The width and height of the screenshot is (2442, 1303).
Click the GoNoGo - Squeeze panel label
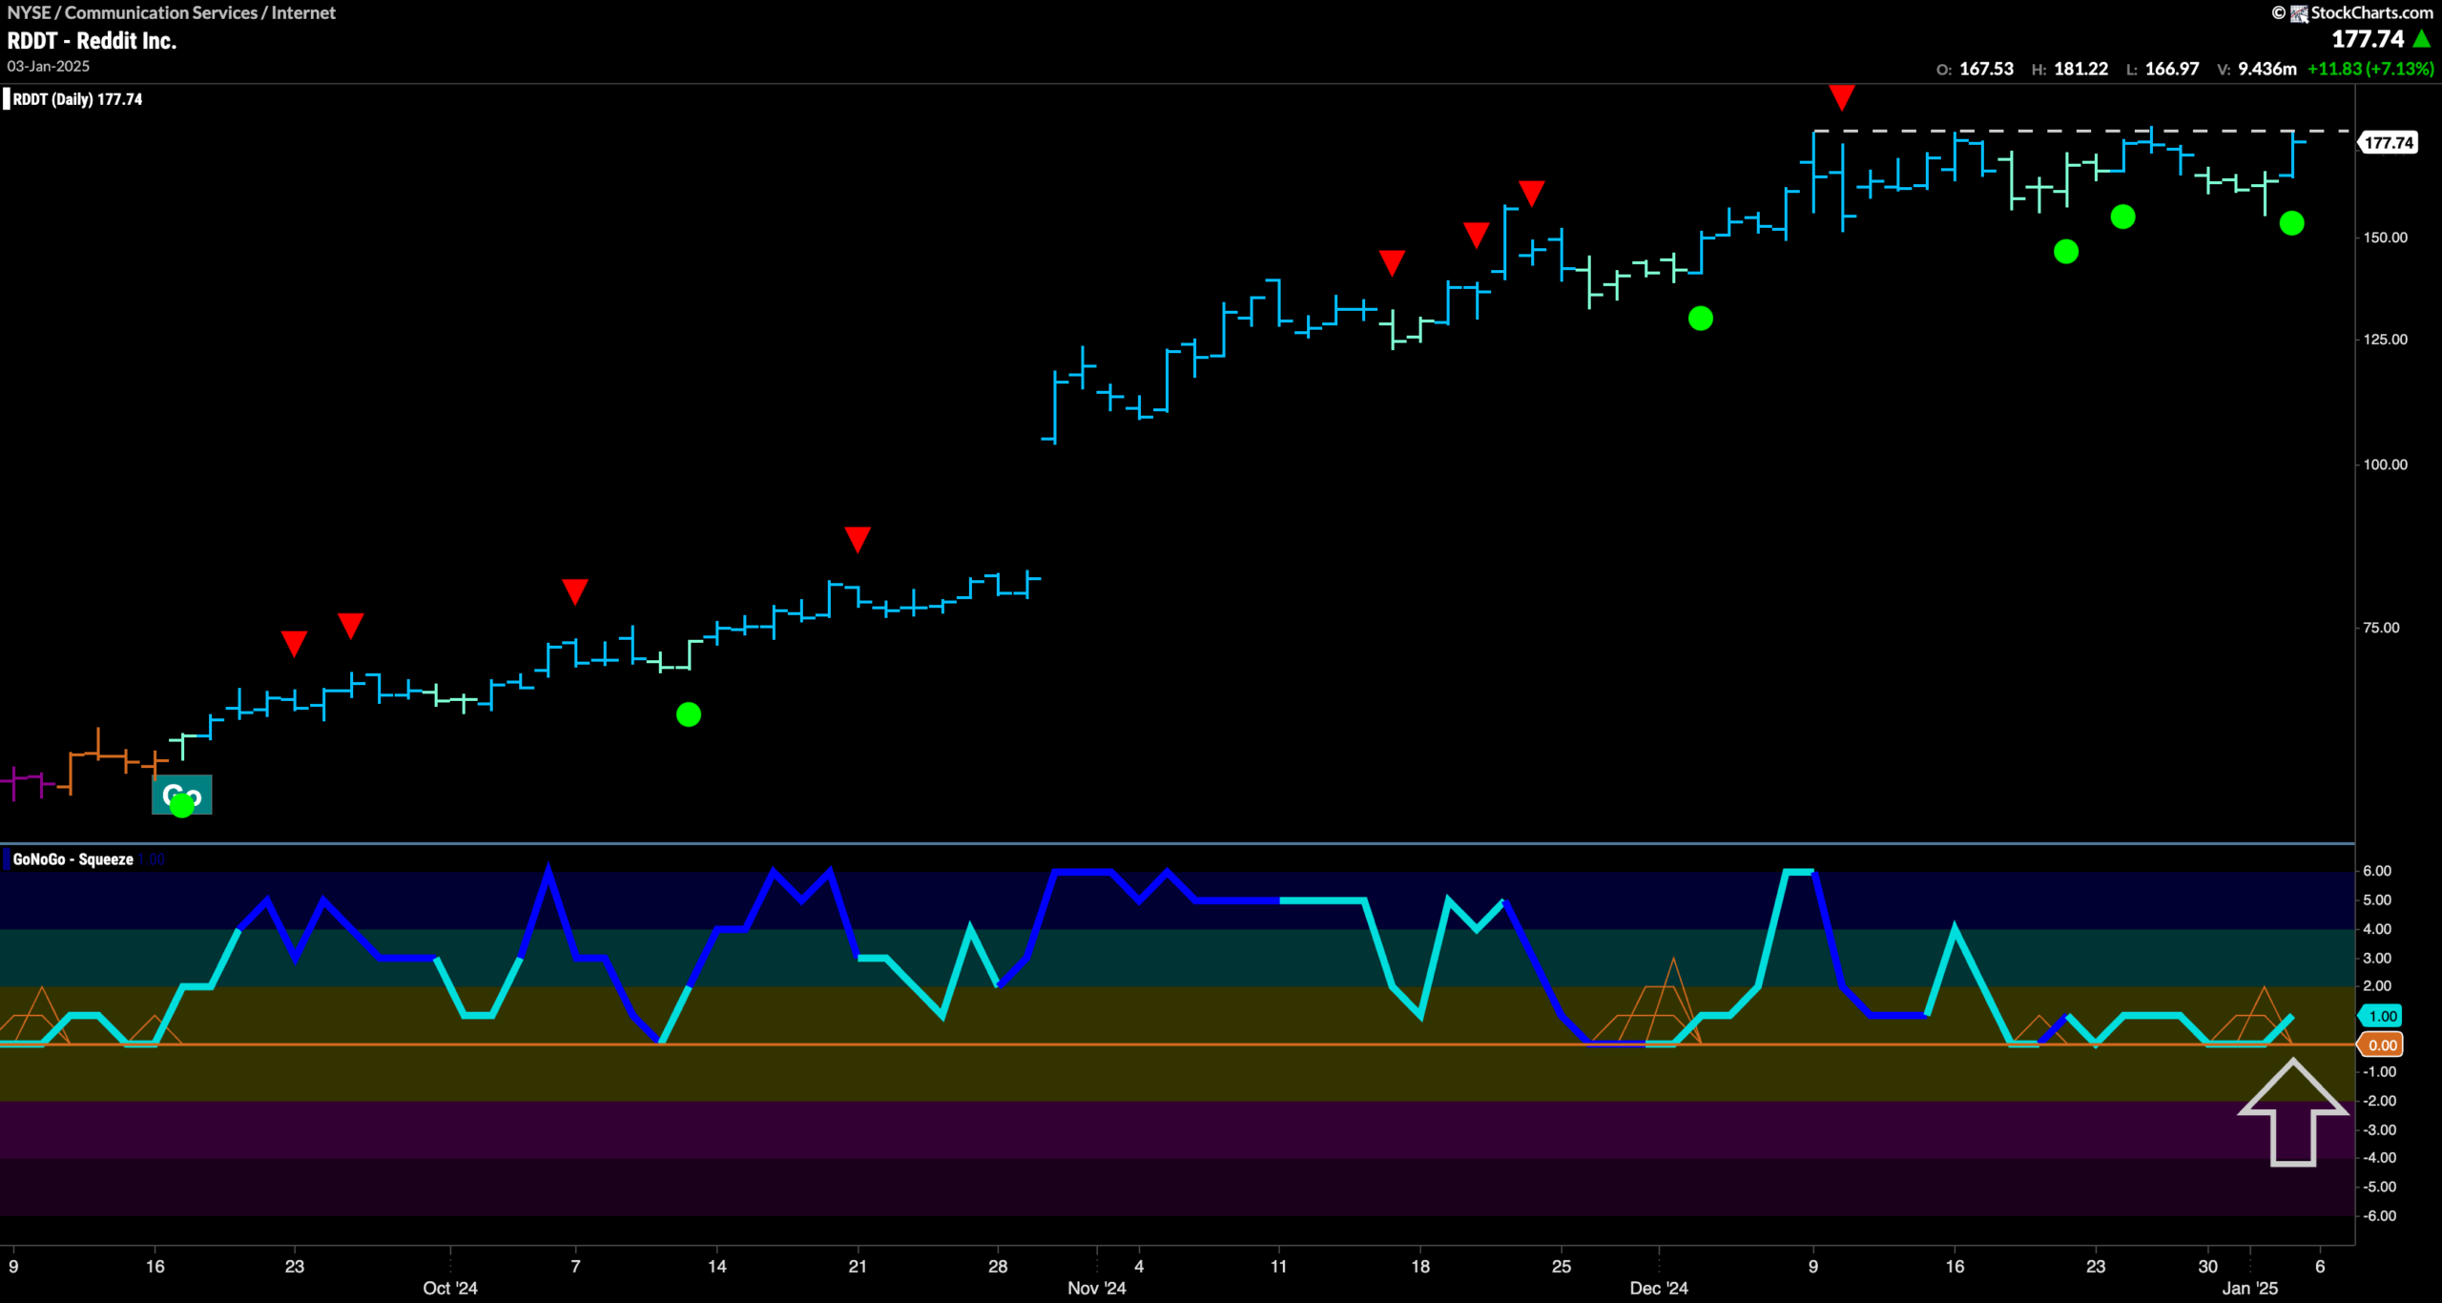73,859
